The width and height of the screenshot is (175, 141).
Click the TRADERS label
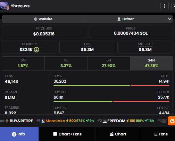tap(12, 108)
